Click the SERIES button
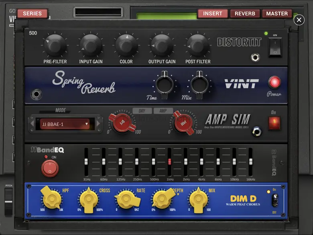 tap(33, 13)
